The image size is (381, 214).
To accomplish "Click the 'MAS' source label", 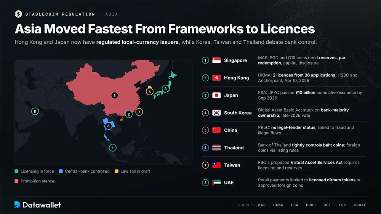I will click(262, 205).
